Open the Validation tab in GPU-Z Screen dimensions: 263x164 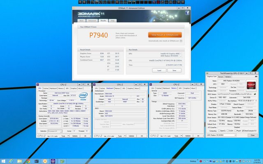[228, 77]
